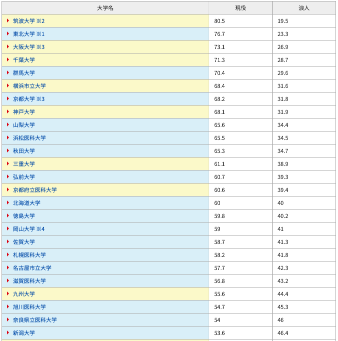Open the 神戸大学 link
Screen dimensions: 338x341
pyautogui.click(x=24, y=112)
